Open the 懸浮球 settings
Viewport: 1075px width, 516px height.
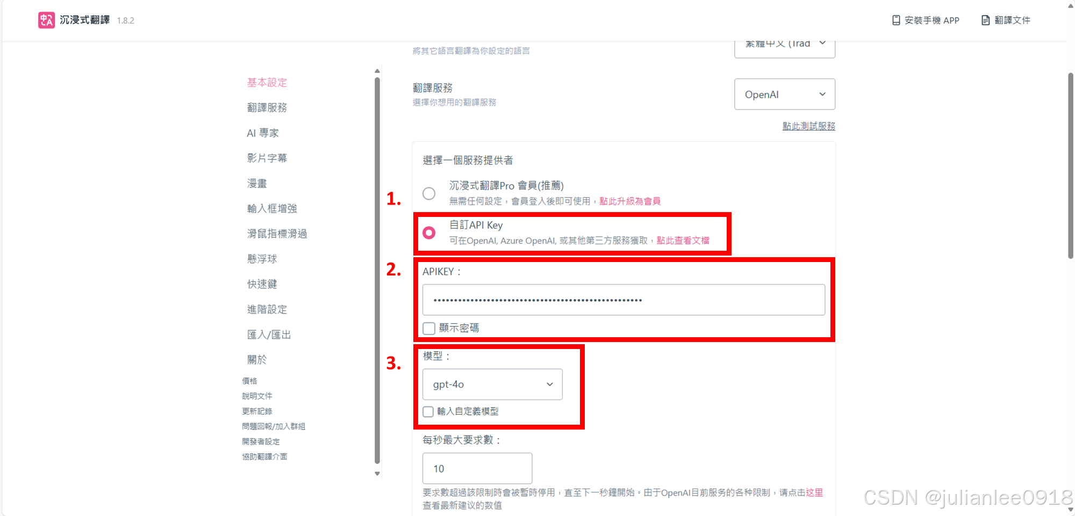point(262,259)
